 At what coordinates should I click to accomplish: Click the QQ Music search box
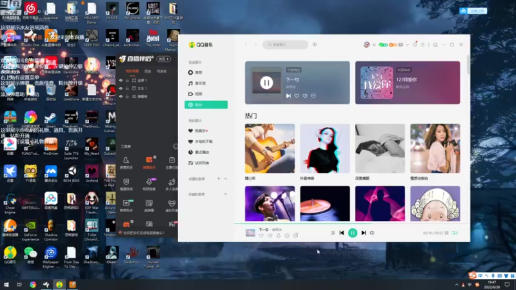(x=285, y=44)
